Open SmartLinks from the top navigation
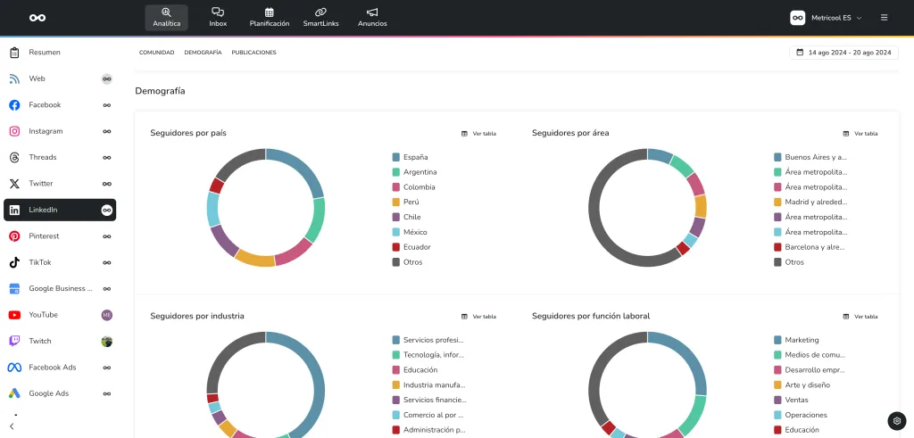The image size is (914, 438). [x=320, y=17]
